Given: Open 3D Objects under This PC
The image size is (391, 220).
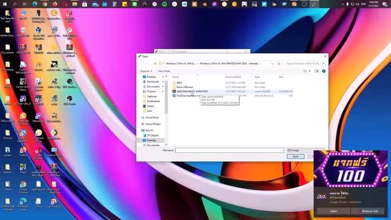Looking at the screenshot, I should [x=152, y=136].
